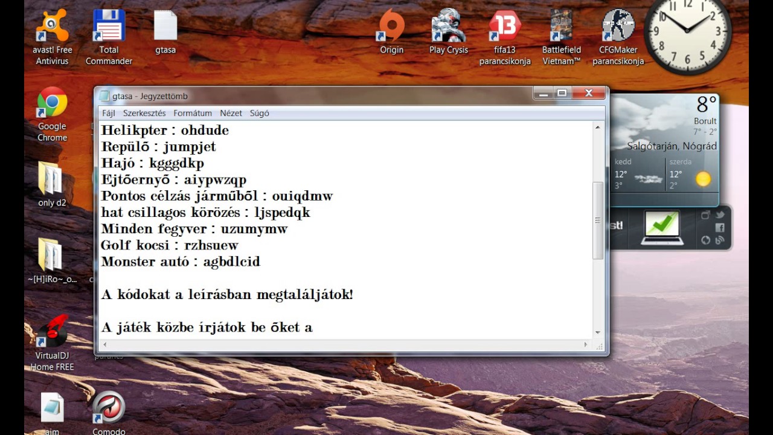Click Salgótarján, Nógrád location in weather gadget
The height and width of the screenshot is (435, 773).
point(672,146)
